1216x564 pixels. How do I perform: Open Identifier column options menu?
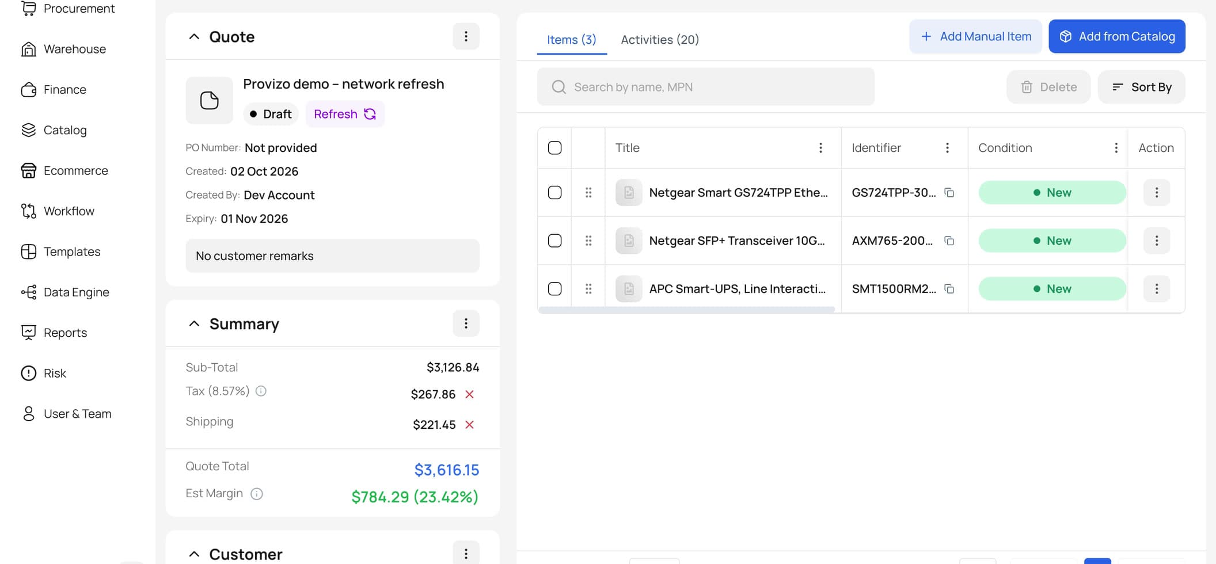(x=947, y=148)
